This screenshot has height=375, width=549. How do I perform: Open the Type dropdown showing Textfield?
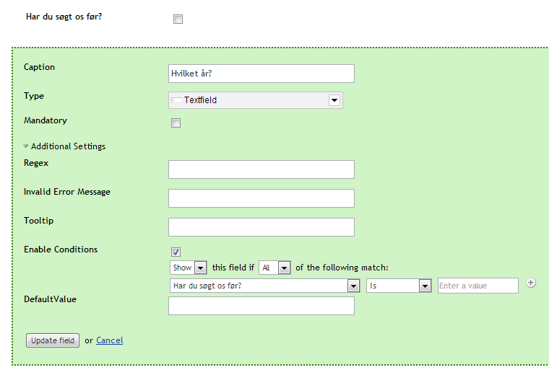[x=256, y=100]
